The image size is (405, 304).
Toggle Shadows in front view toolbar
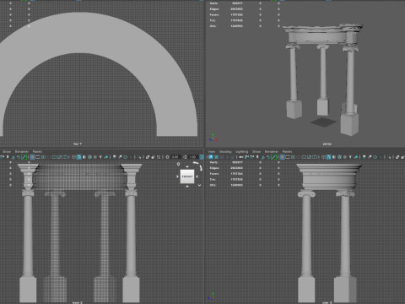coord(105,157)
